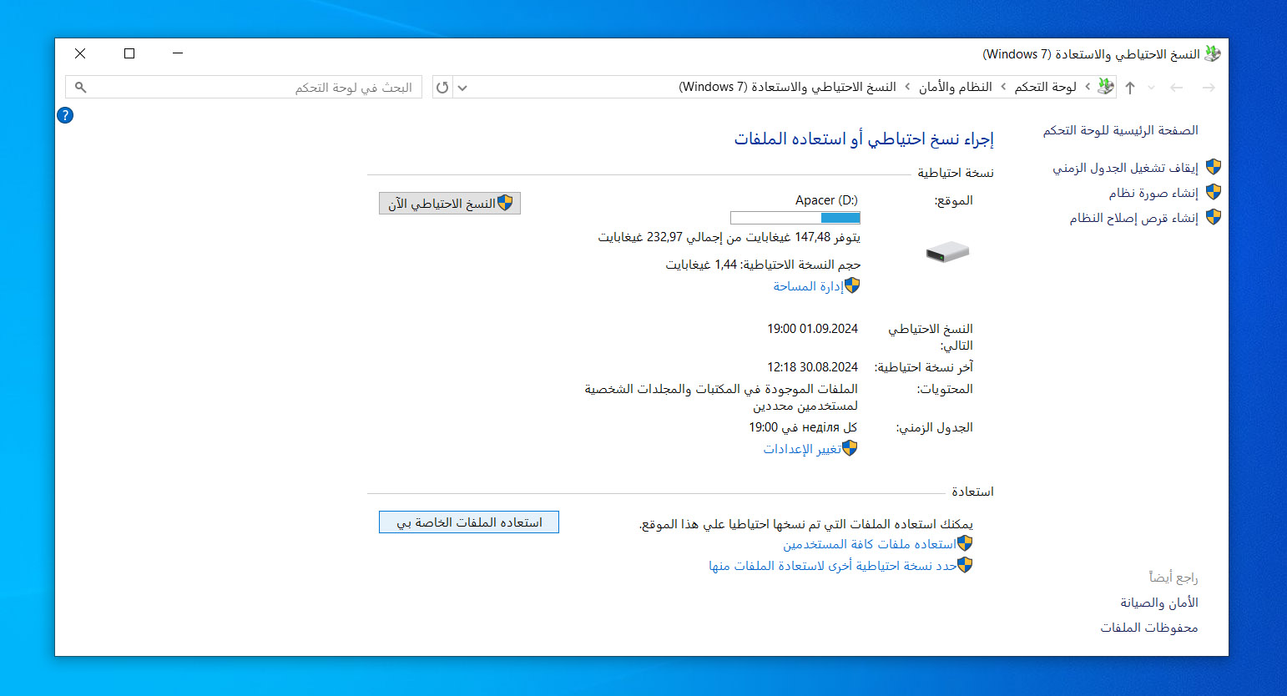Click إنشاء قرص إصلاح النظام link
The image size is (1287, 696).
1134,218
